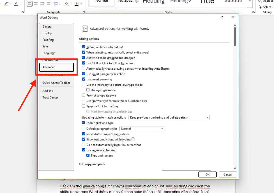
Task: Select Align Left in the Paragraph group
Action: tap(29, 4)
